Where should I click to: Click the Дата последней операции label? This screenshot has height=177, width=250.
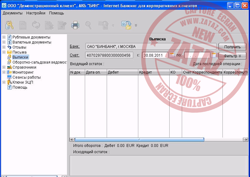tap(217, 64)
